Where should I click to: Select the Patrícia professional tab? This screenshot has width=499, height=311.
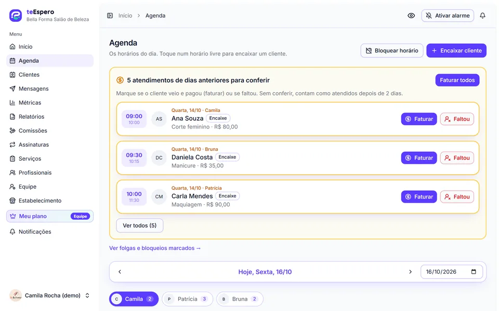187,299
